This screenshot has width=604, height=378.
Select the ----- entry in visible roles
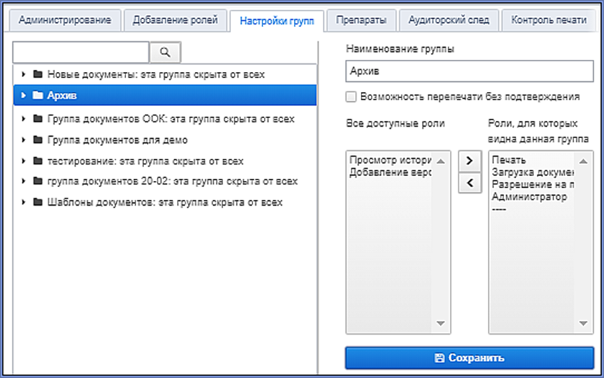pos(499,209)
